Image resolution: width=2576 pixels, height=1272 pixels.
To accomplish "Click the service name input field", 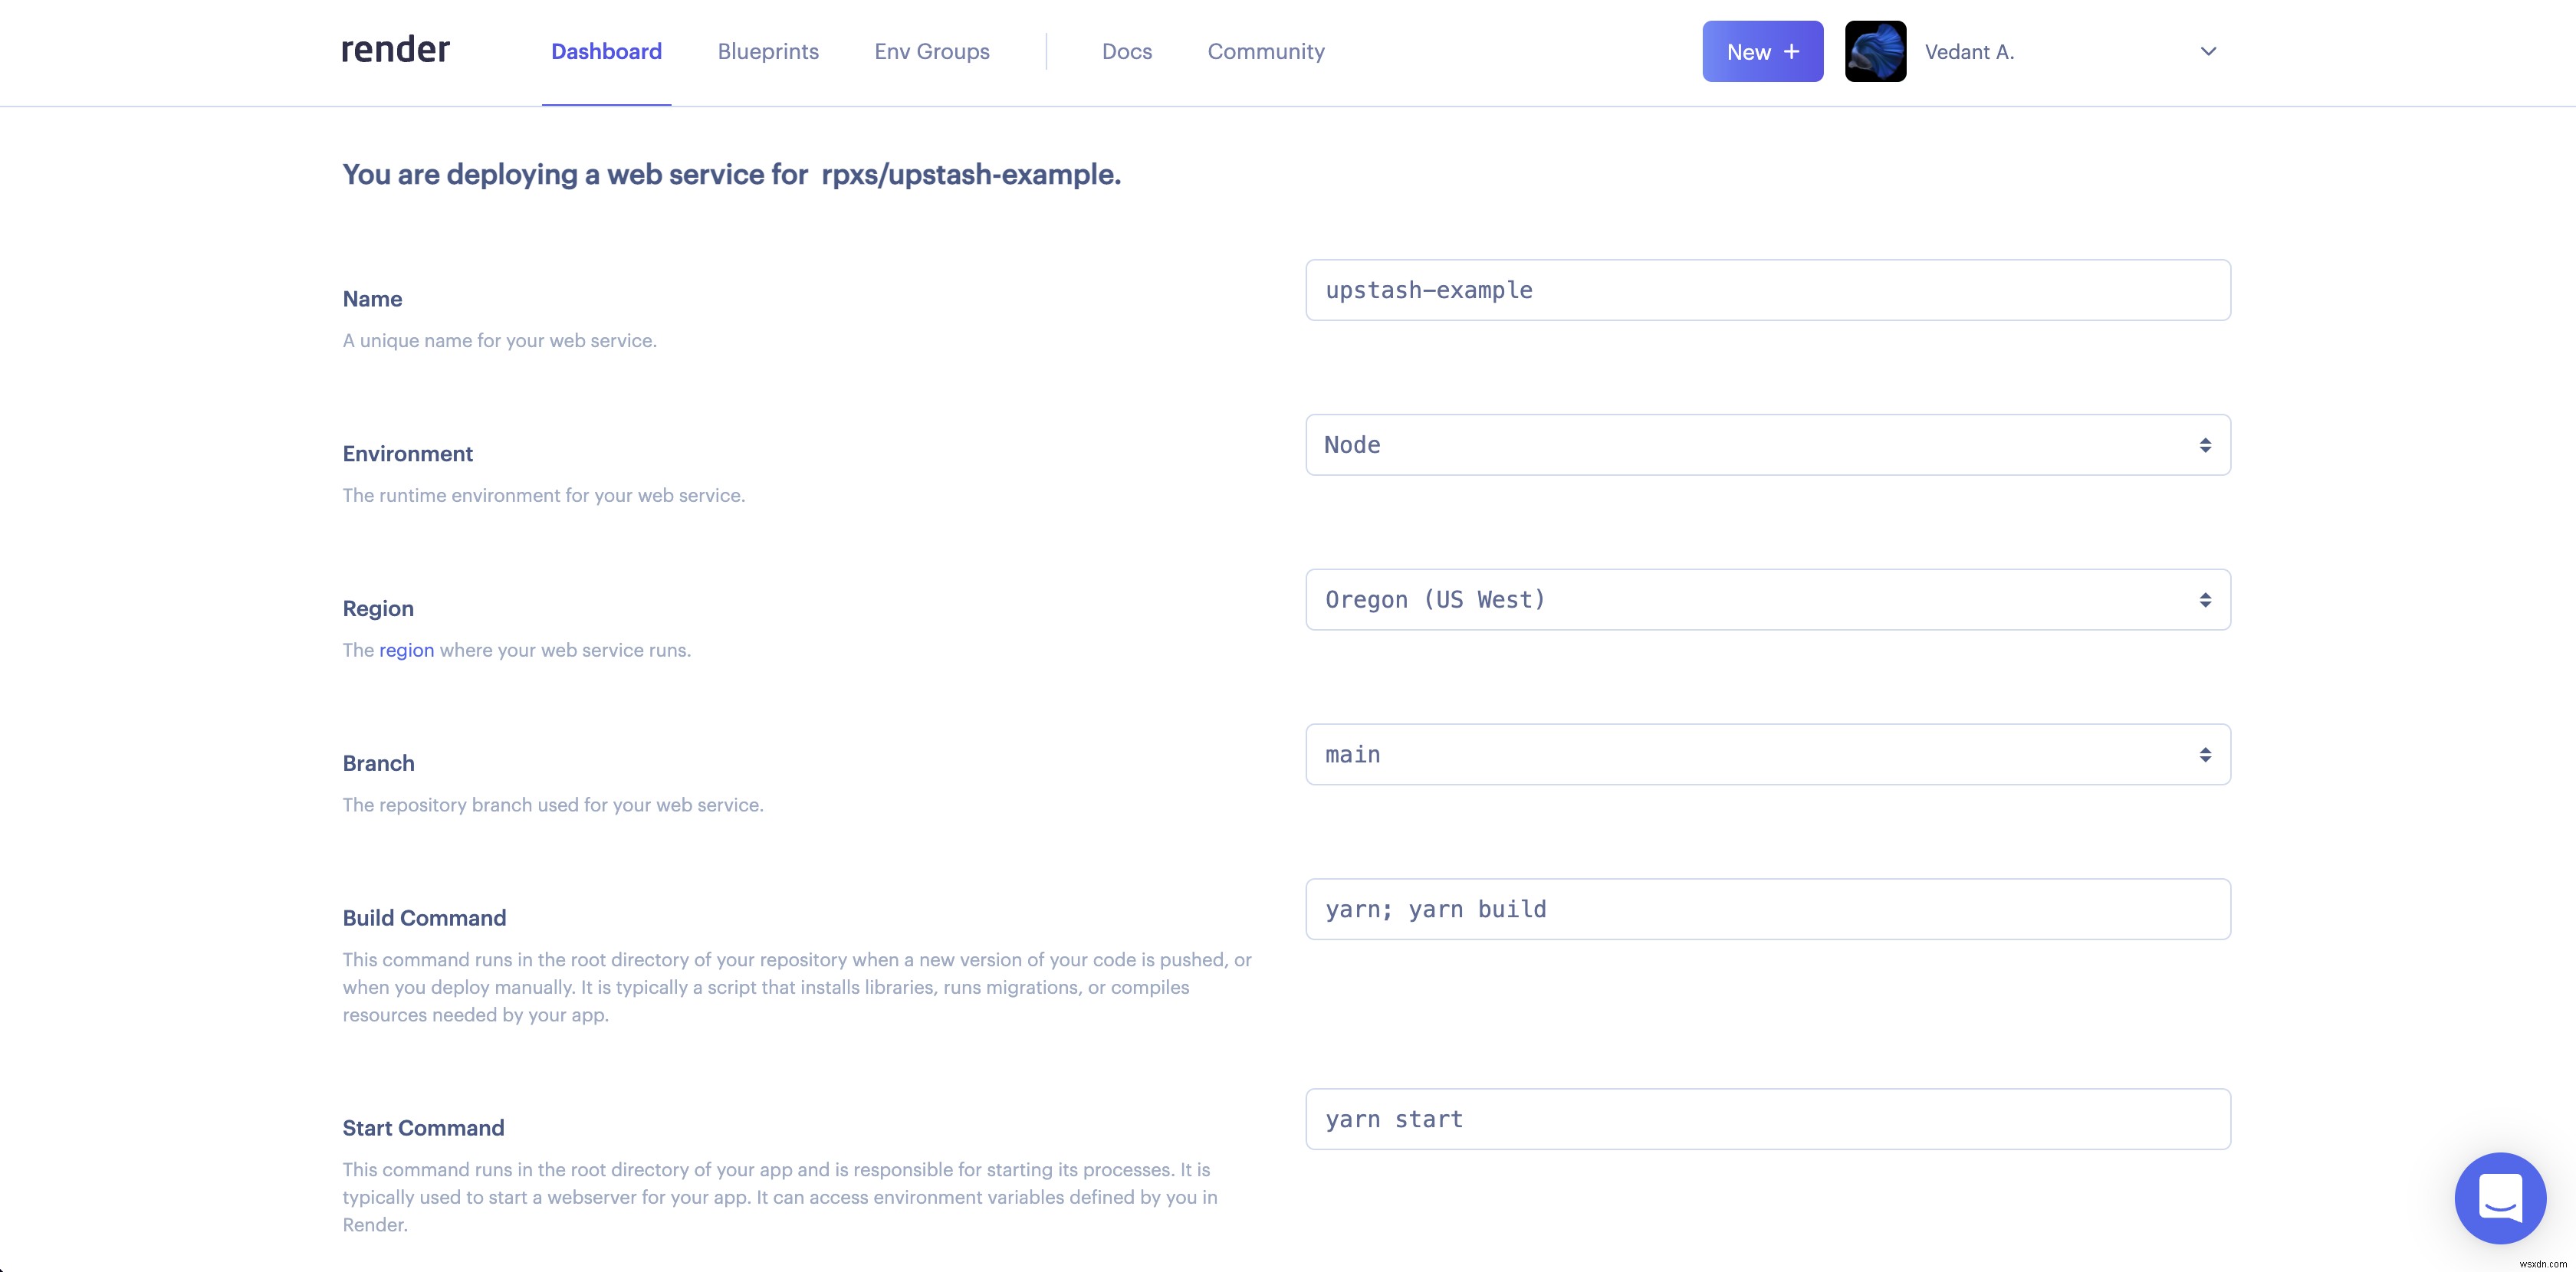I will (x=1768, y=289).
